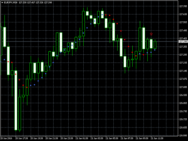Click the price scale value 127.145
The width and height of the screenshot is (188, 141).
(183, 71)
